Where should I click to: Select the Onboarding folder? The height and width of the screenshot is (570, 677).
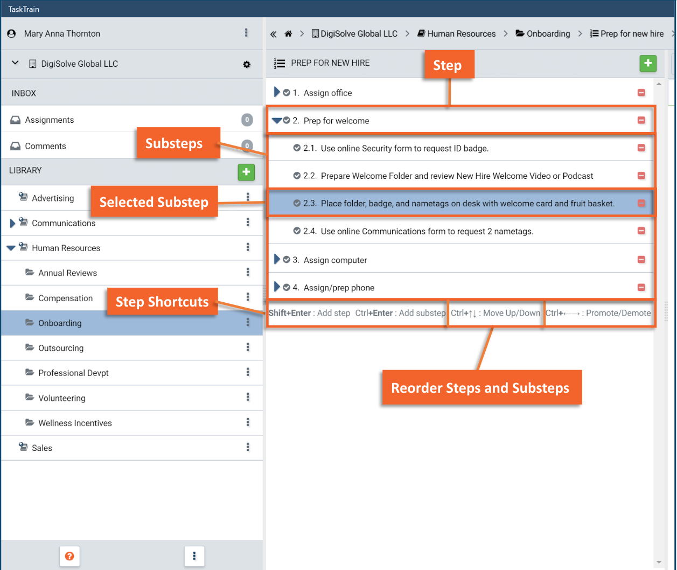(x=131, y=323)
